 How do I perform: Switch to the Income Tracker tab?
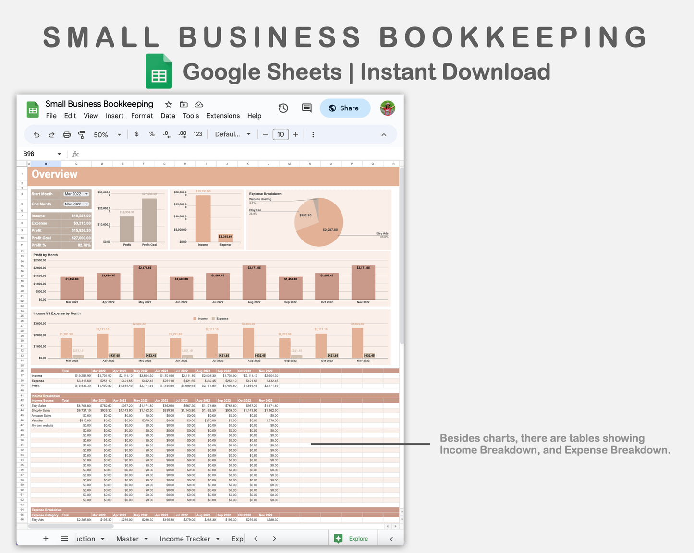click(185, 539)
